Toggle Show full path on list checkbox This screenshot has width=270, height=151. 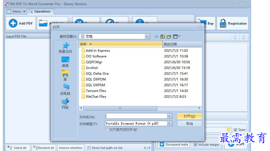pos(89,148)
